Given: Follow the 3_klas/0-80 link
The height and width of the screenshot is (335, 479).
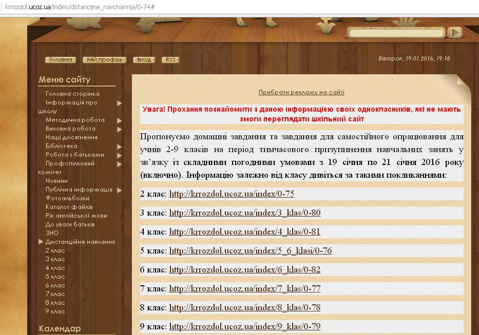Looking at the screenshot, I should coord(245,213).
